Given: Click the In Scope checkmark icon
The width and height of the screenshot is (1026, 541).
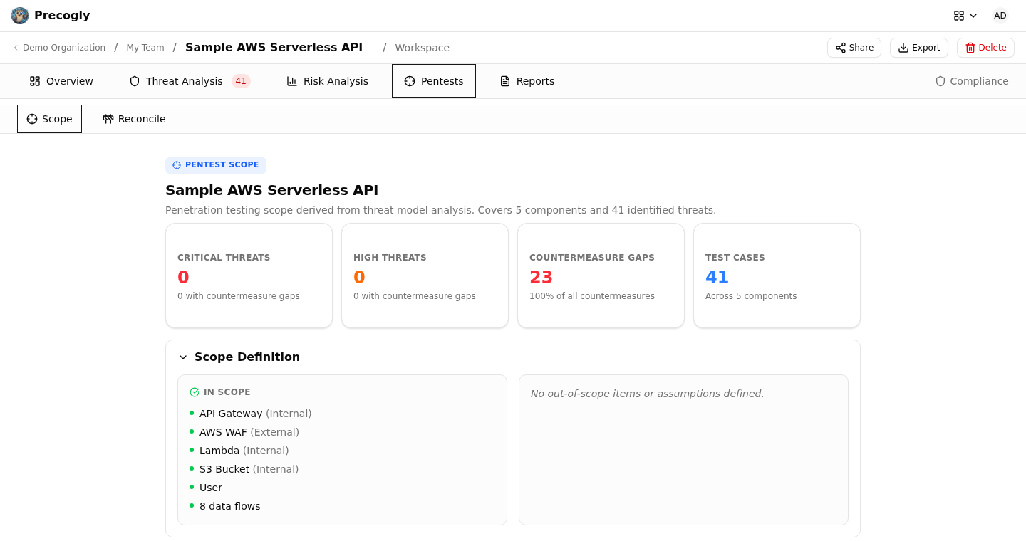Looking at the screenshot, I should tap(195, 392).
